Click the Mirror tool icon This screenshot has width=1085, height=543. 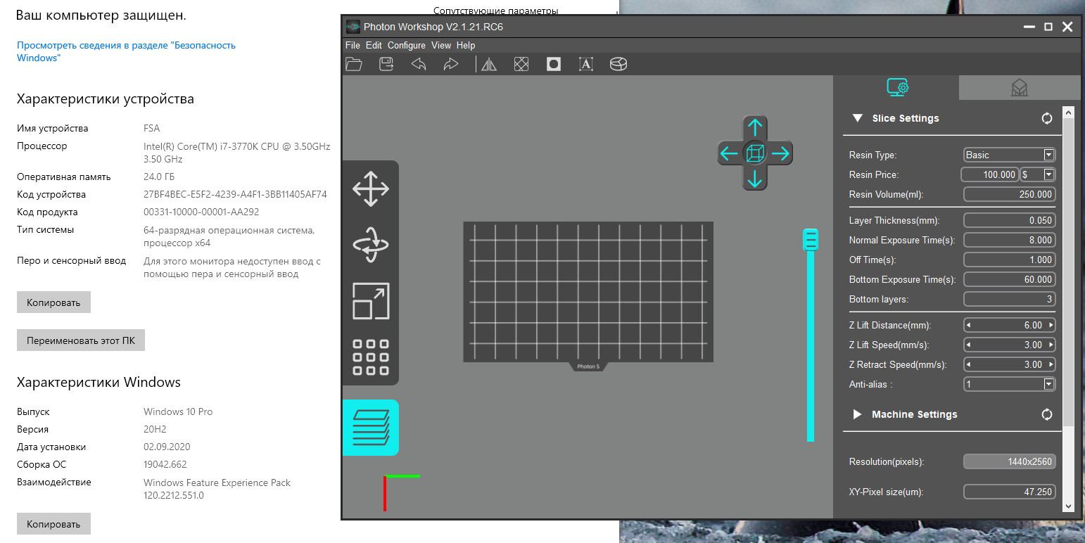(x=488, y=65)
